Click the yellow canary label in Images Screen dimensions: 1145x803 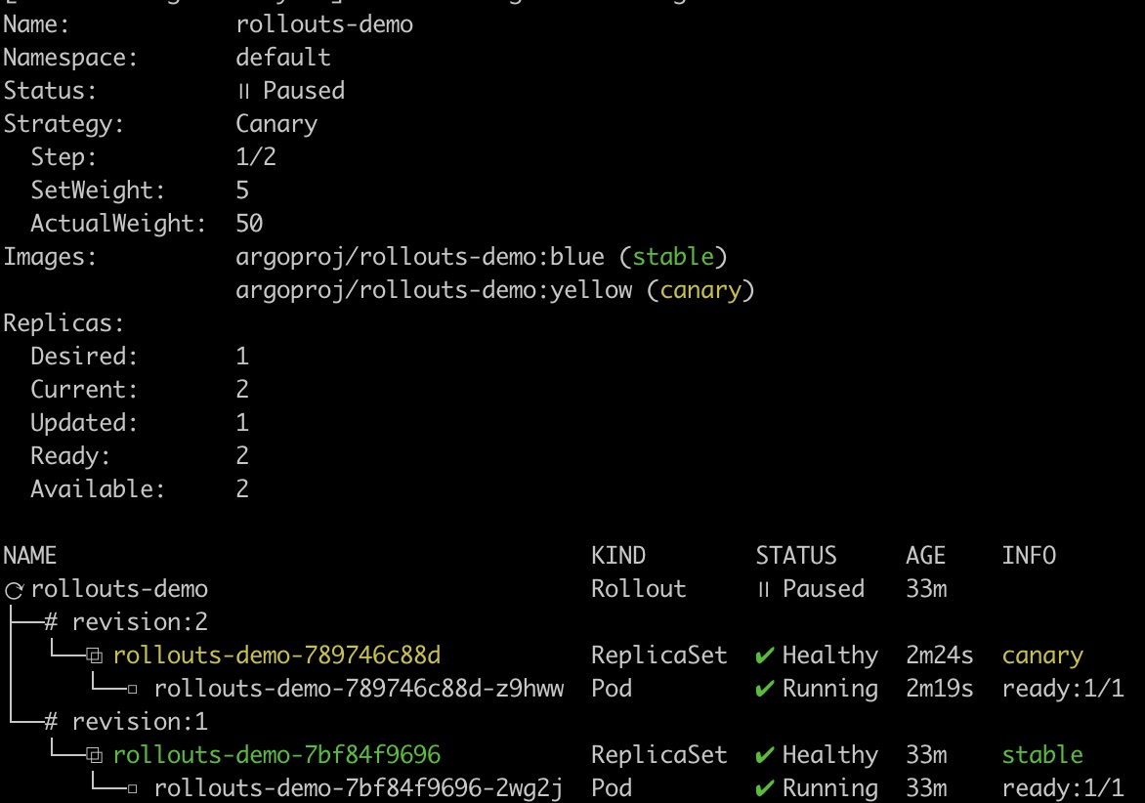click(700, 290)
